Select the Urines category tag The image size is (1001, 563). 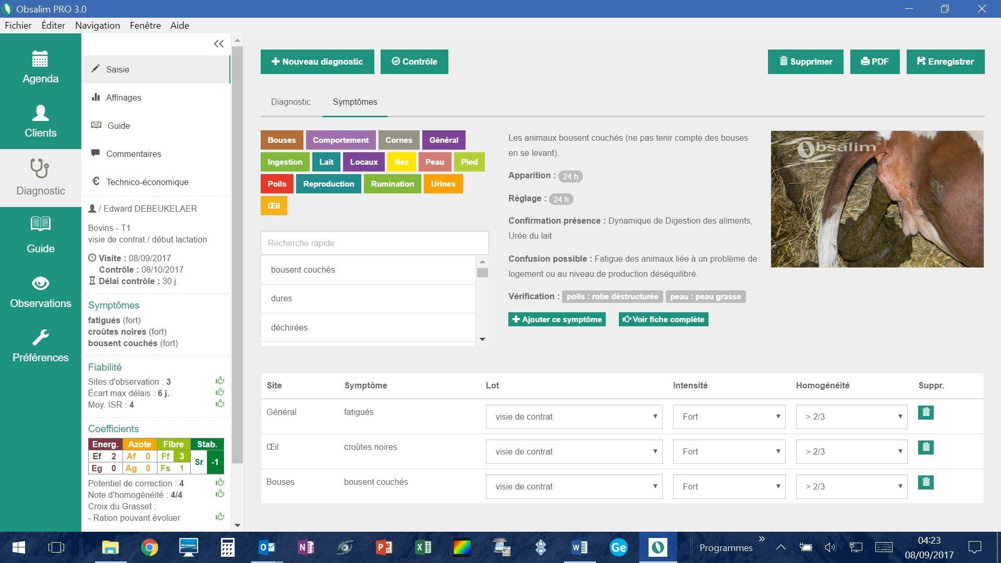coord(443,184)
